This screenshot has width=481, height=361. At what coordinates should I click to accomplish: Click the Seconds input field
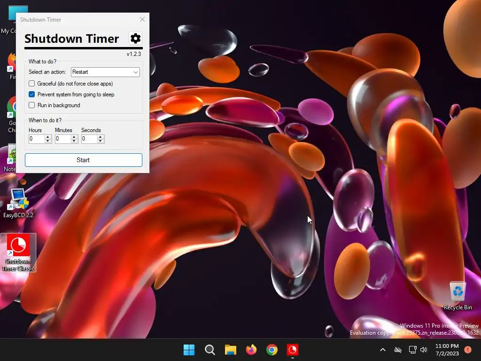pyautogui.click(x=89, y=139)
